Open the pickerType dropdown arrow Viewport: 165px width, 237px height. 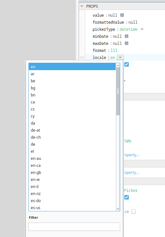tap(142, 29)
